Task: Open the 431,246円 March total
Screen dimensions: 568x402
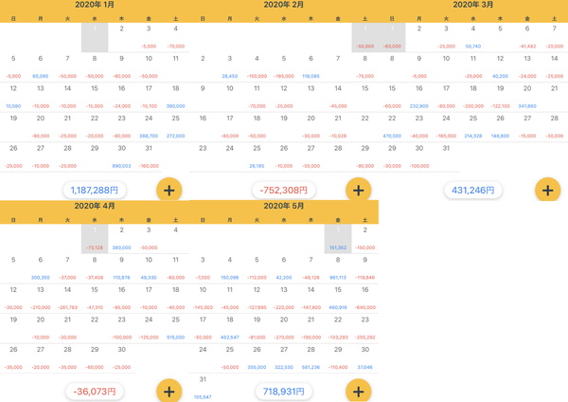Action: click(x=473, y=191)
